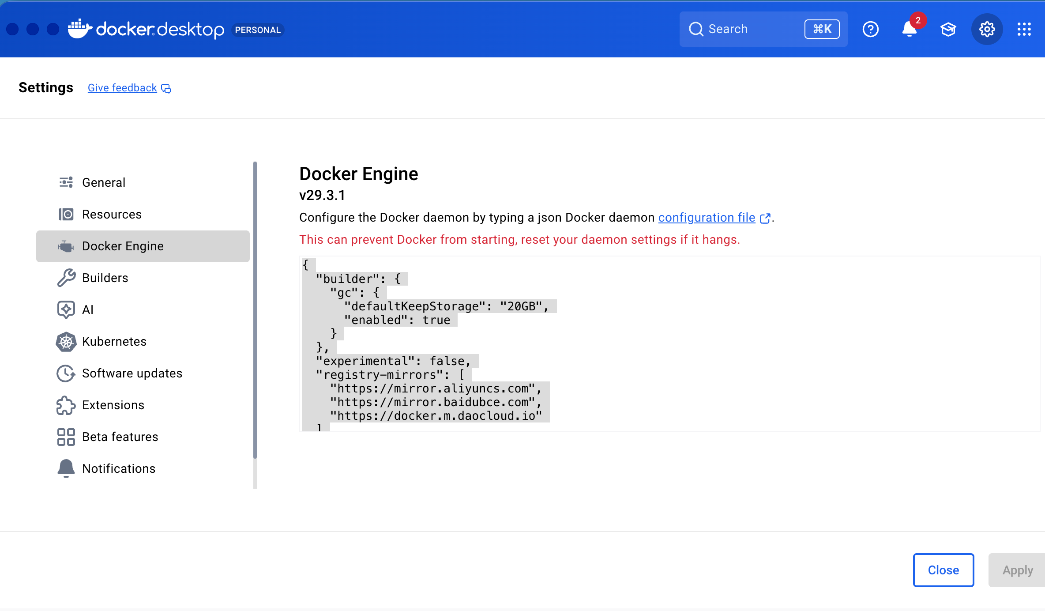Select Docker Engine in settings sidebar

[x=143, y=246]
